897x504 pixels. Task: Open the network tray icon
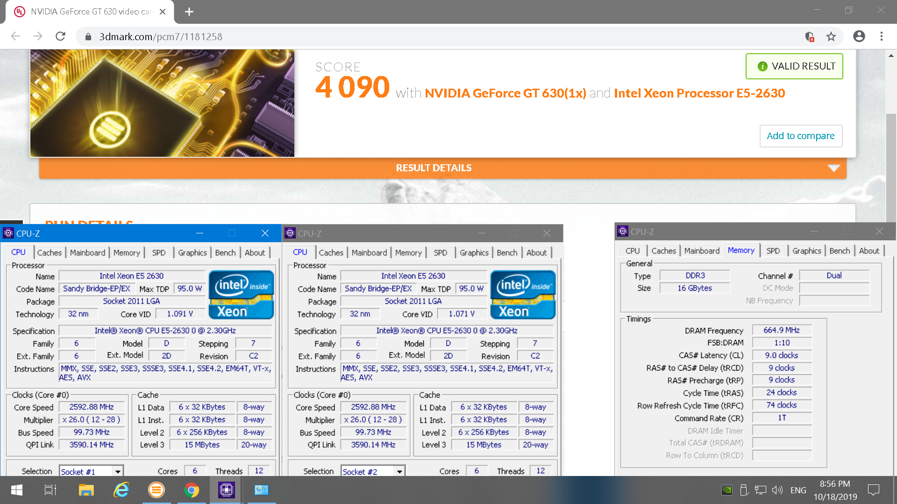click(x=761, y=490)
